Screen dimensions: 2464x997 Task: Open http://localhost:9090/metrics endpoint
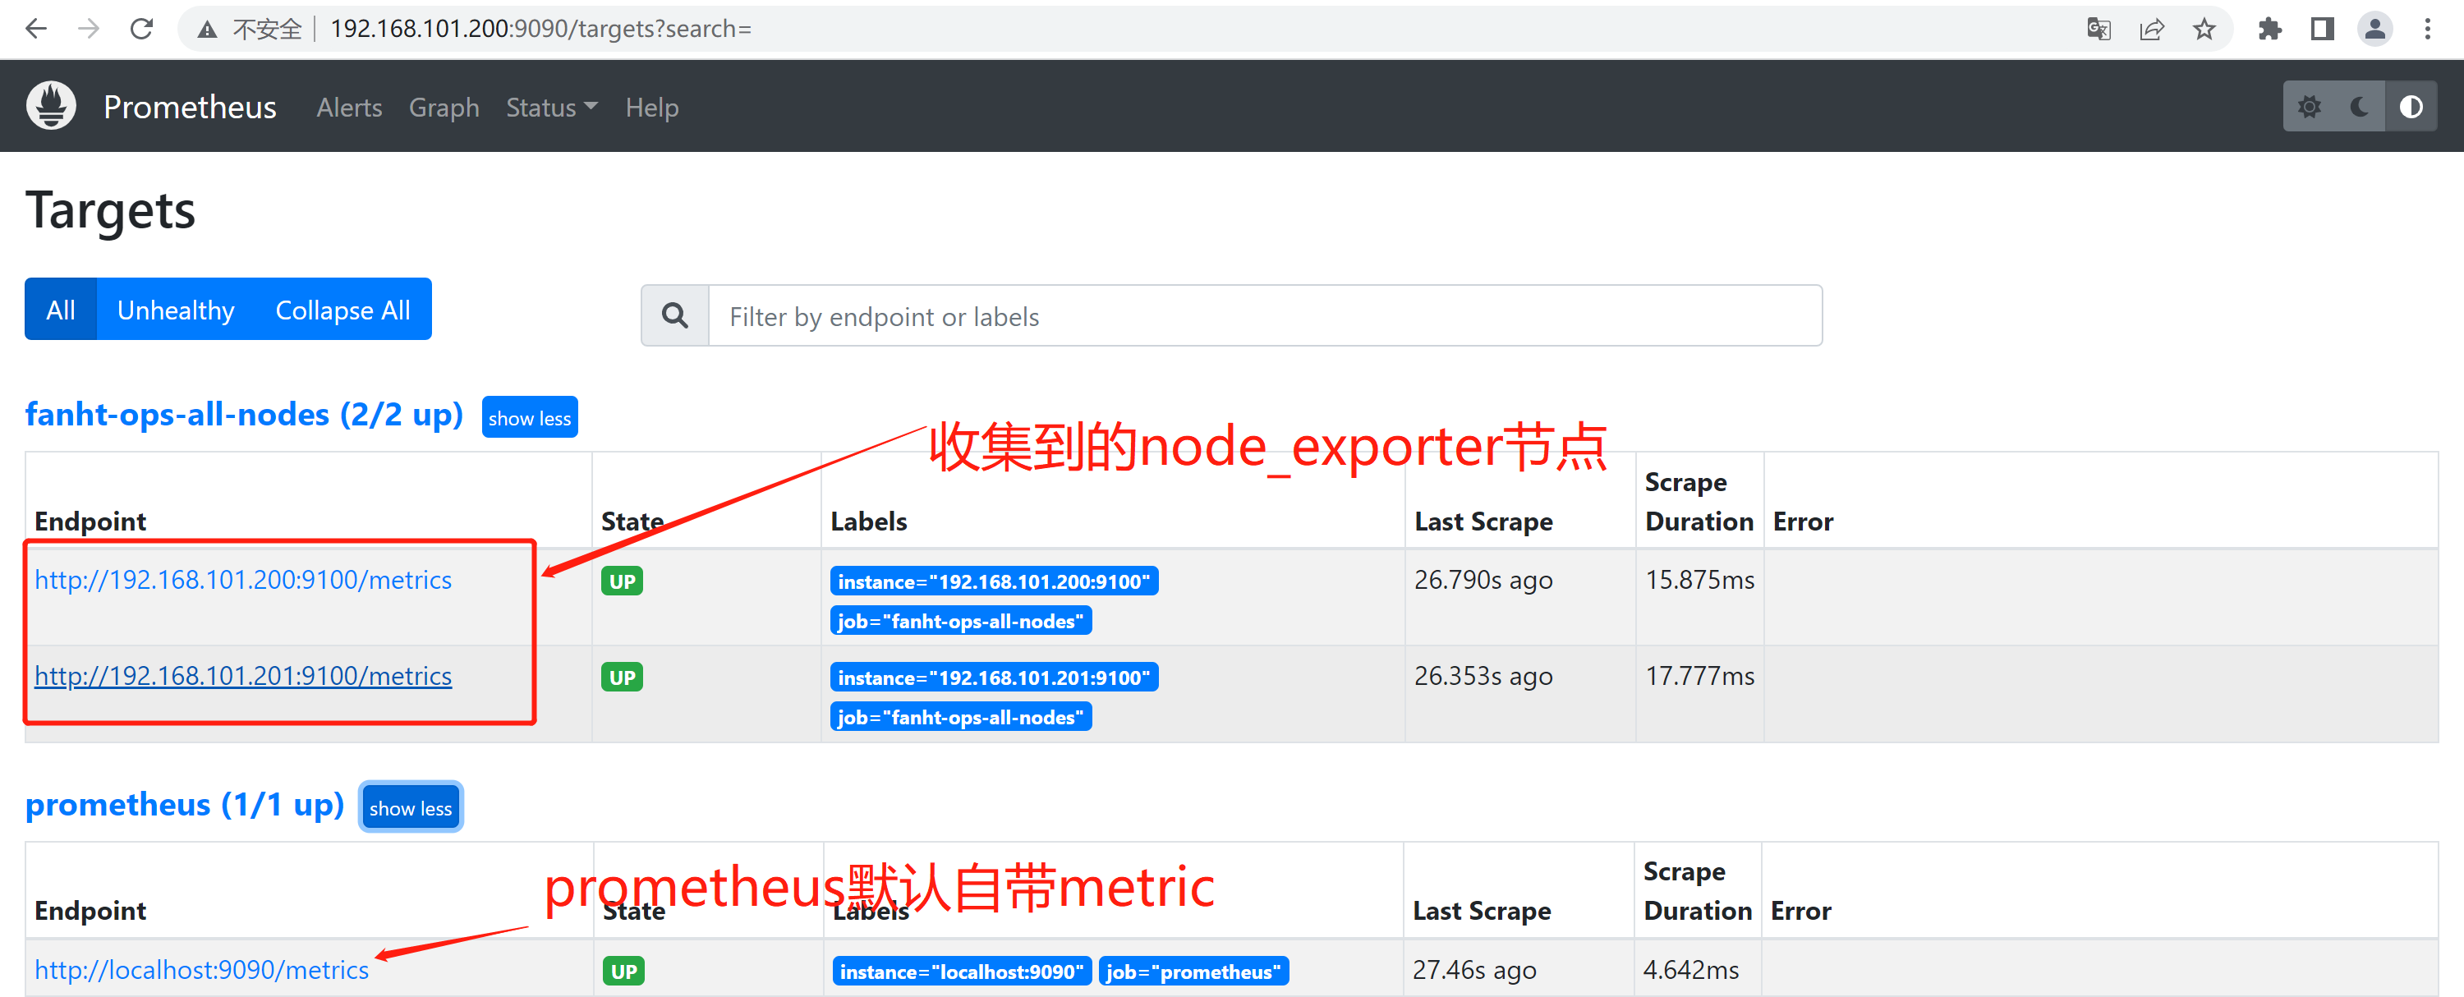[202, 968]
